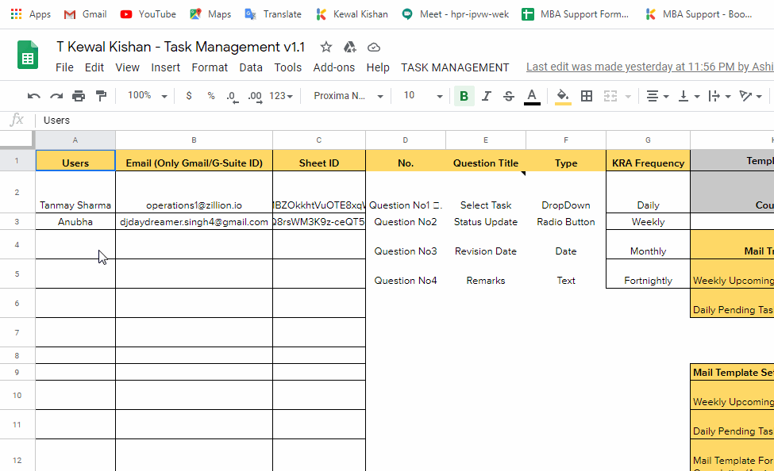
Task: Click the Move to Drive icon
Action: pos(349,48)
